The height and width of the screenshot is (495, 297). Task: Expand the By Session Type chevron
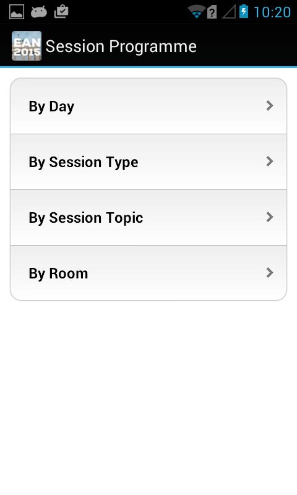[270, 161]
